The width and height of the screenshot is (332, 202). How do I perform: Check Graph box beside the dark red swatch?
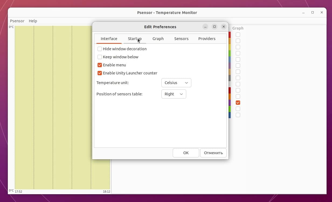coord(238,90)
